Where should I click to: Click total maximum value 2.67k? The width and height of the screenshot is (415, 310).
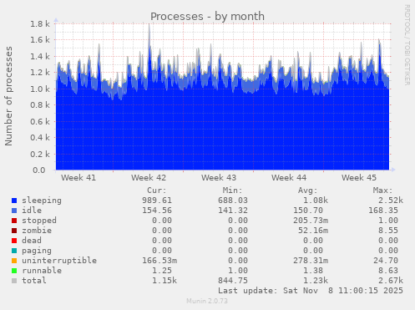391,281
